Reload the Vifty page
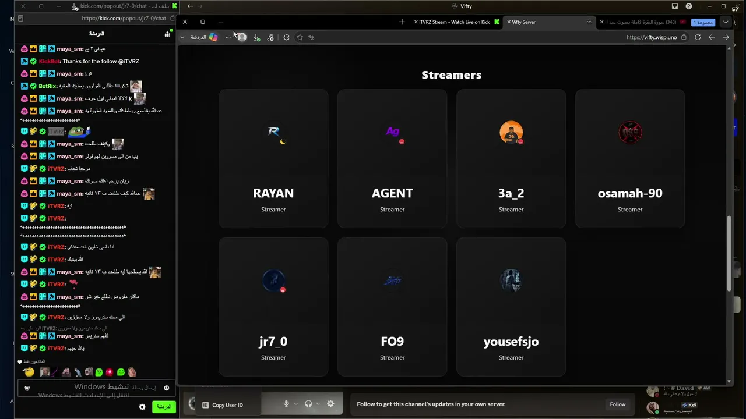 [698, 37]
